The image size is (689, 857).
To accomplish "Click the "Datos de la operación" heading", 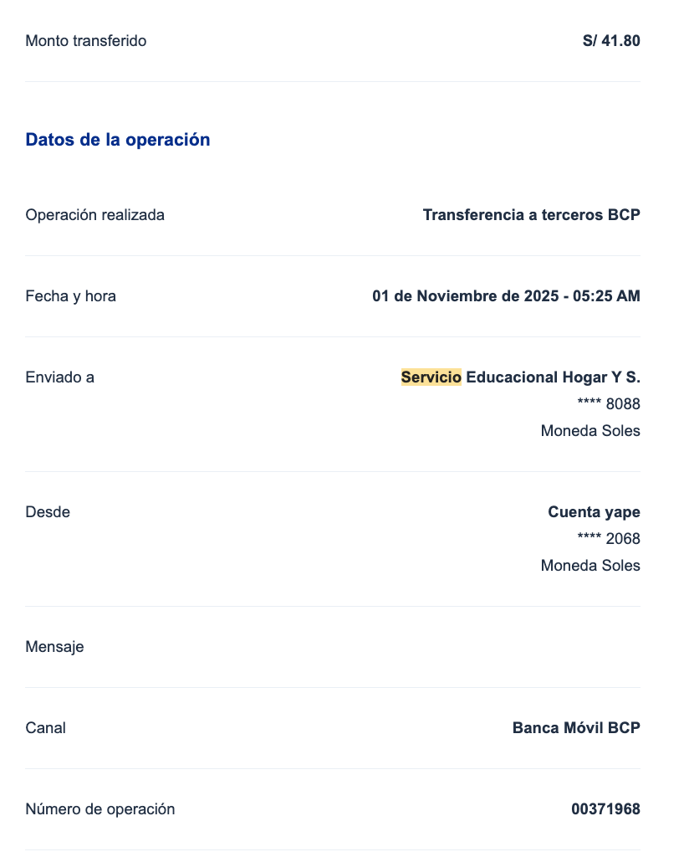I will coord(118,140).
